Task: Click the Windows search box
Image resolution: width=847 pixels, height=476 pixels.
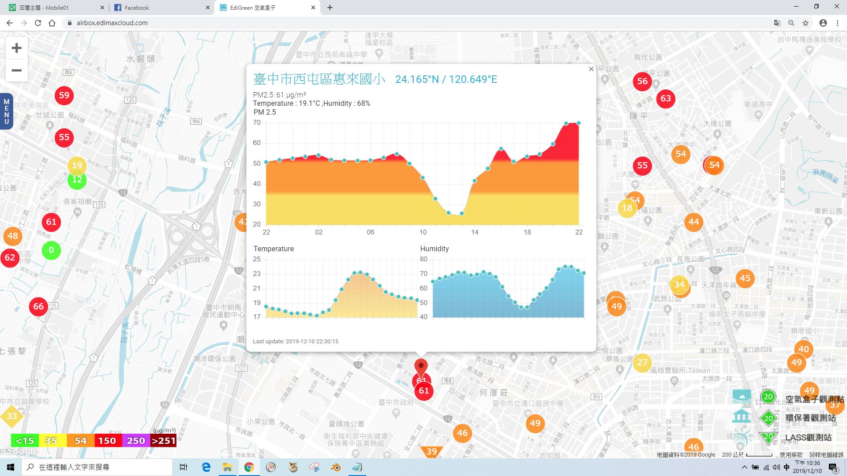Action: tap(97, 467)
